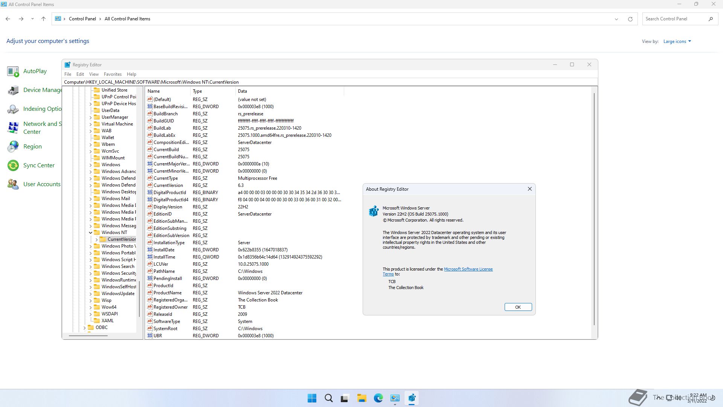Open Indexing Options icon
Viewport: 723px width, 407px height.
tap(13, 109)
